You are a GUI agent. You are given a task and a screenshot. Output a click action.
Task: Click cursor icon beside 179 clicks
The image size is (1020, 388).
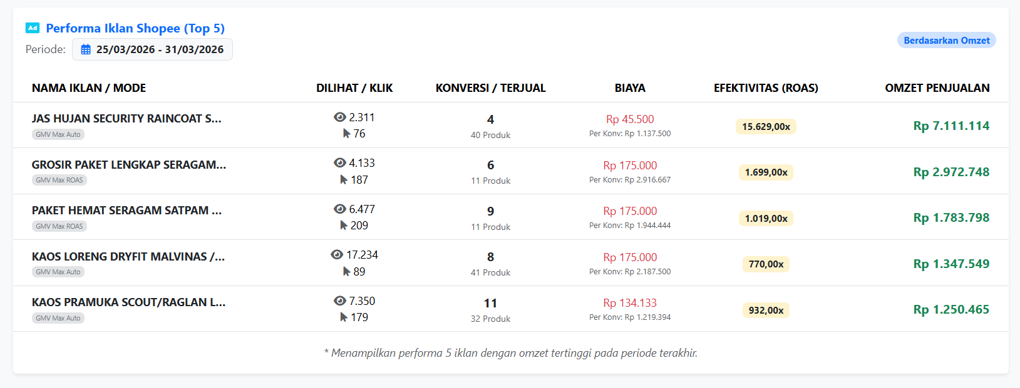(343, 317)
